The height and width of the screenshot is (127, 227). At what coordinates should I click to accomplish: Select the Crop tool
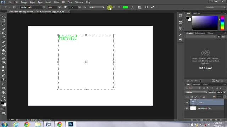3,33
